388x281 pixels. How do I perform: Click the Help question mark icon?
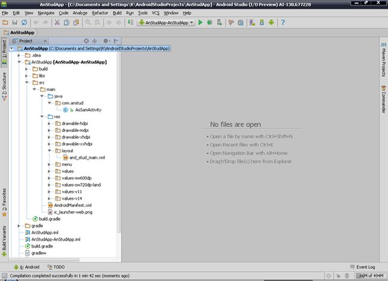click(283, 23)
